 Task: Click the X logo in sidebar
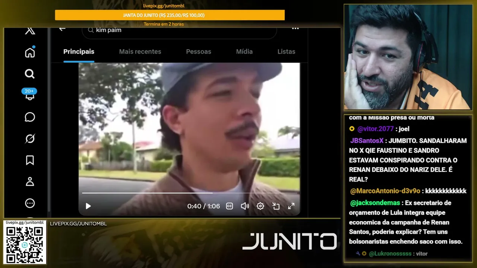(x=30, y=31)
